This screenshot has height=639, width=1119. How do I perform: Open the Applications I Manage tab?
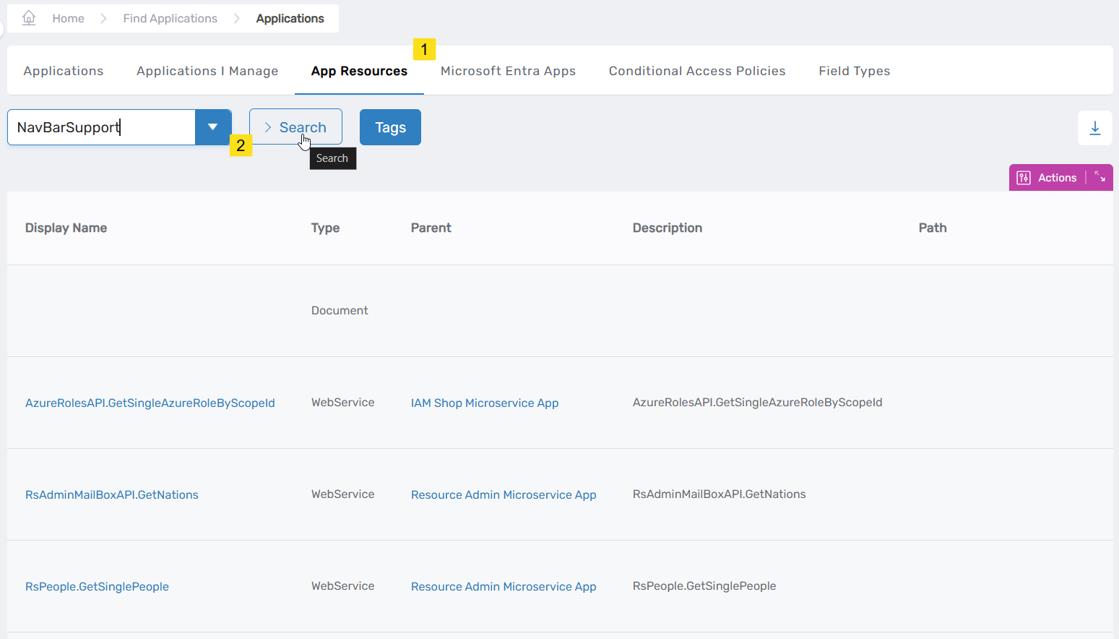tap(207, 70)
